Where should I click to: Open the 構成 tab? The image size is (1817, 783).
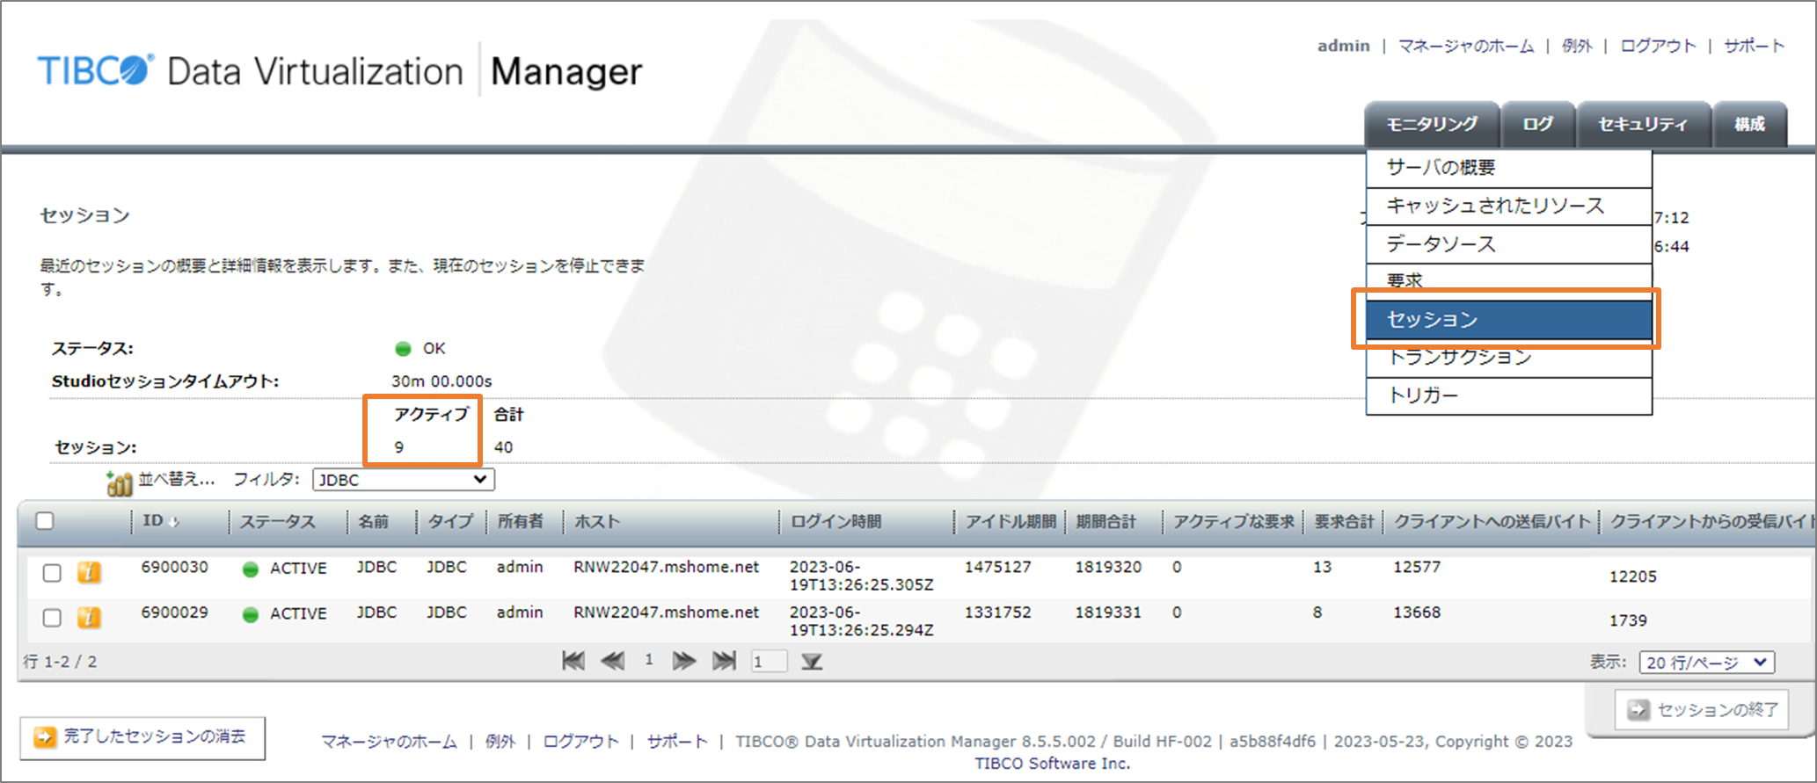tap(1749, 124)
